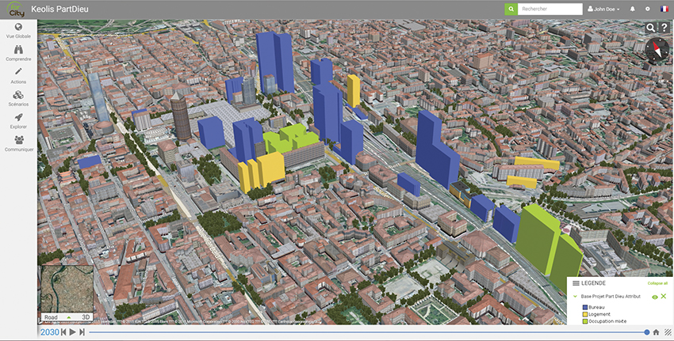
Task: Click the Keolis PartDieu title
Action: tap(59, 9)
